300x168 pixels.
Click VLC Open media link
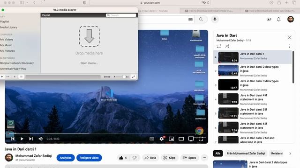point(89,63)
